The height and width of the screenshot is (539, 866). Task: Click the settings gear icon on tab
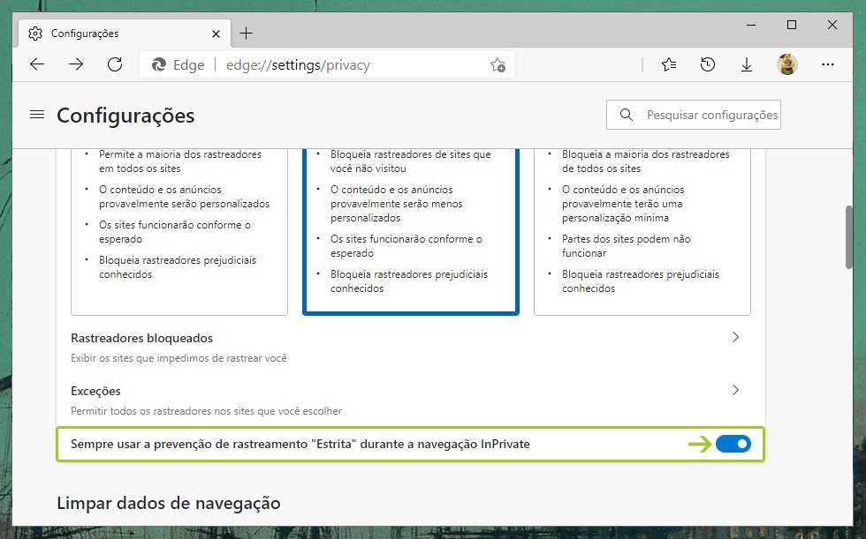(35, 33)
